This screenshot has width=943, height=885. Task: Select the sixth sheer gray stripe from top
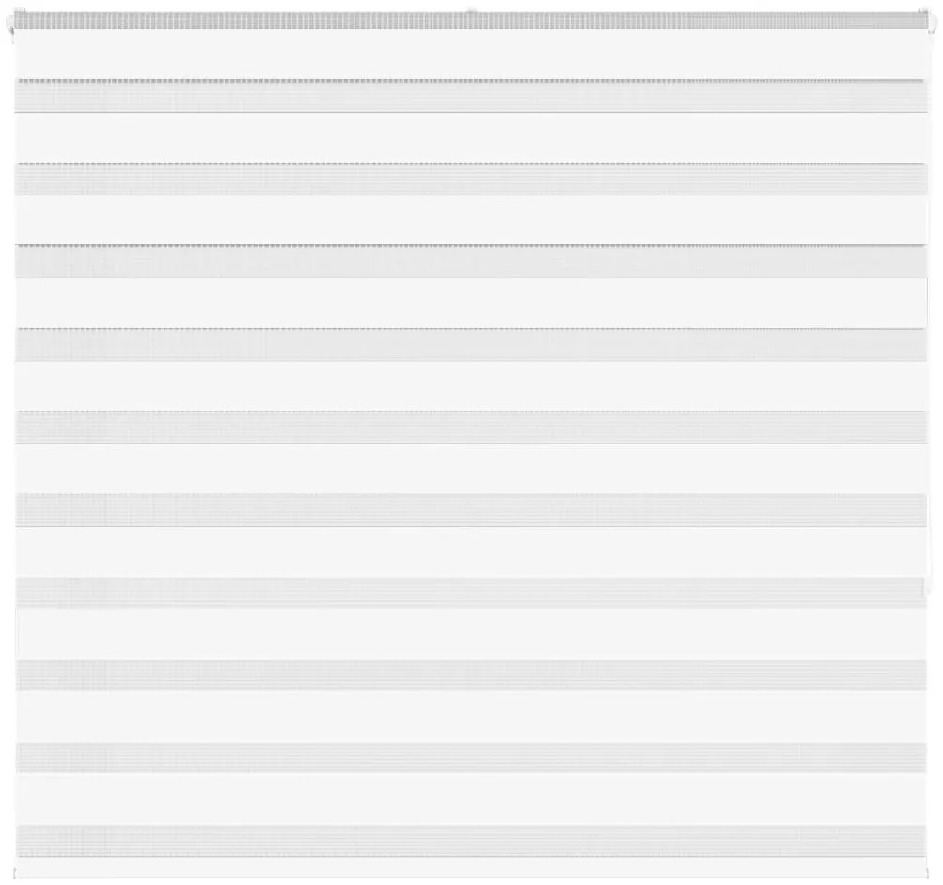[x=470, y=510]
